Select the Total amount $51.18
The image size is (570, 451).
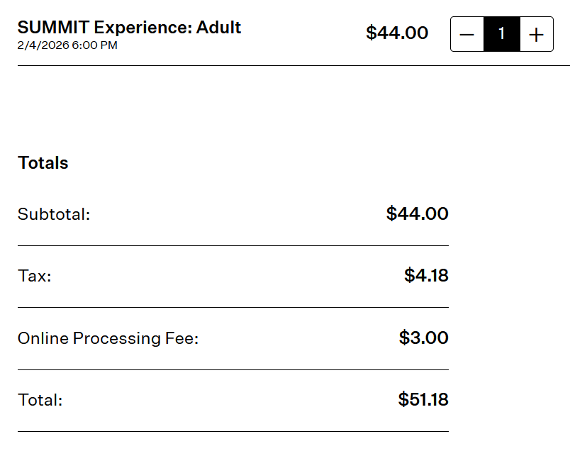(423, 399)
